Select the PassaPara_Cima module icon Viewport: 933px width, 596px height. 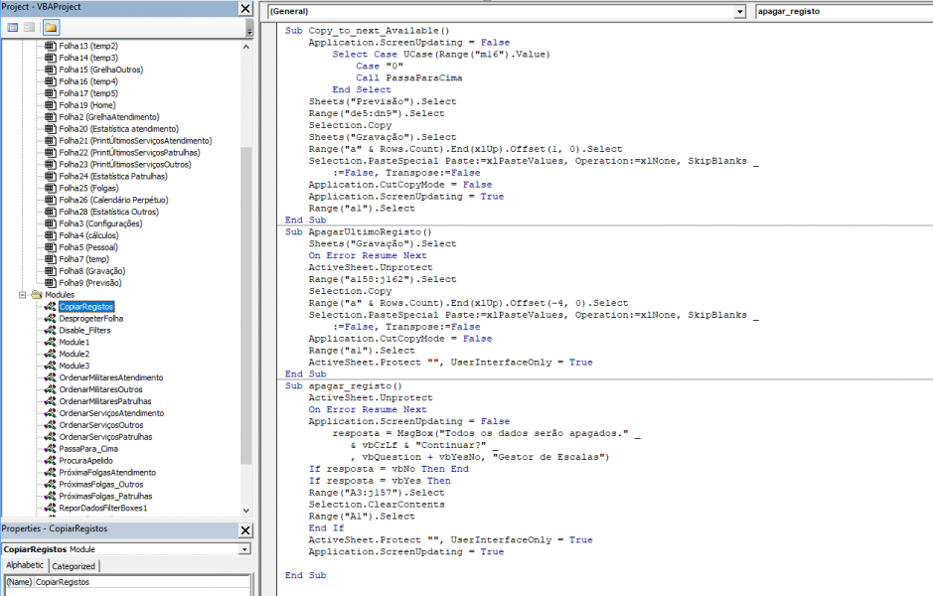pyautogui.click(x=50, y=449)
